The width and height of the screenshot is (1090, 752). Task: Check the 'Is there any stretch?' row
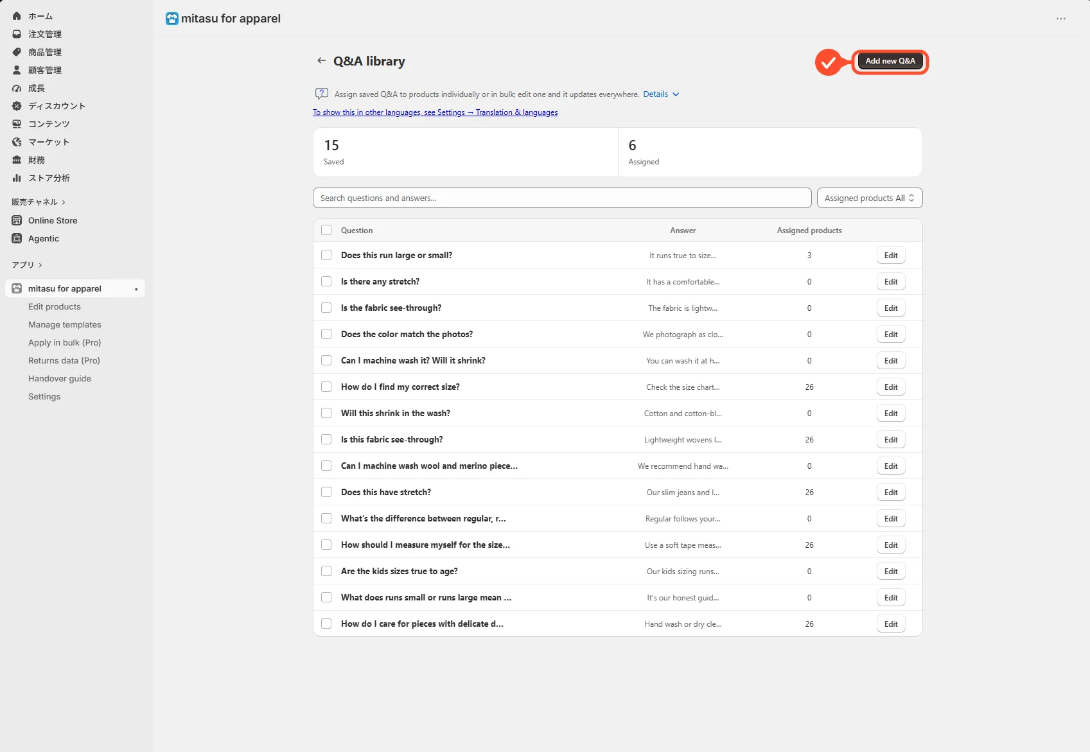pyautogui.click(x=326, y=281)
